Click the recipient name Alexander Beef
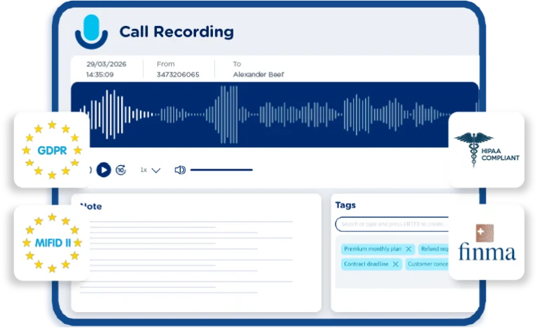The image size is (540, 329). (x=258, y=75)
